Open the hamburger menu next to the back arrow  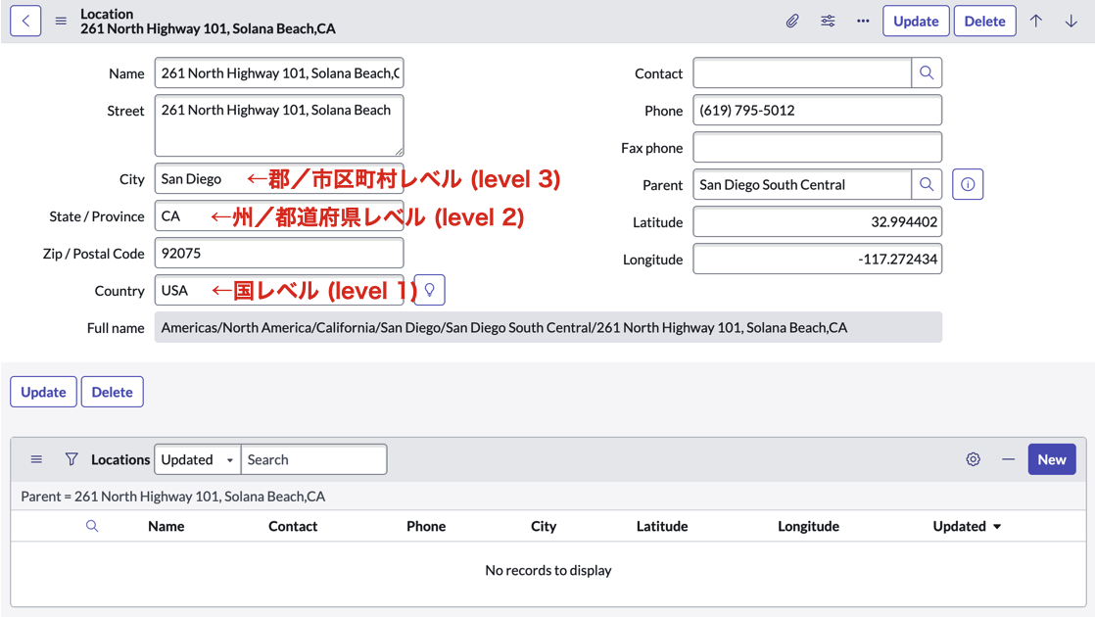[x=60, y=20]
